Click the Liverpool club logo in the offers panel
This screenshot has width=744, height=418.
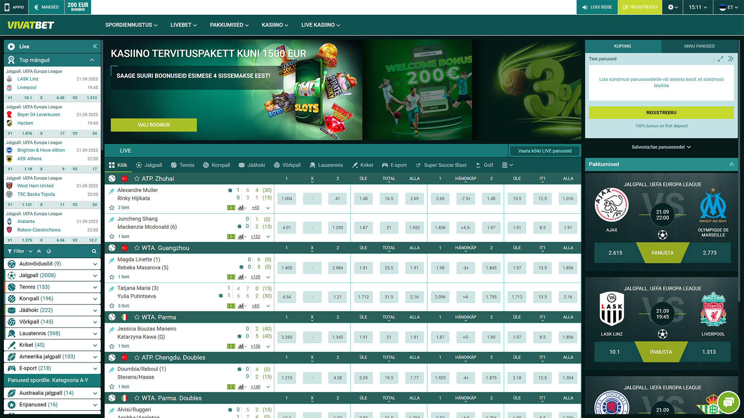[713, 309]
